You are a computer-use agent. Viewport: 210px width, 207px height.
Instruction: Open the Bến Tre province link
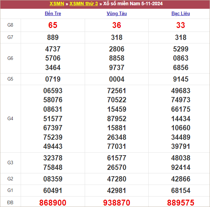(53, 13)
